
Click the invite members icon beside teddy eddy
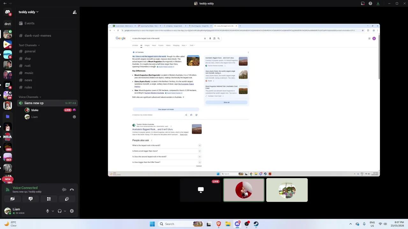point(75,12)
